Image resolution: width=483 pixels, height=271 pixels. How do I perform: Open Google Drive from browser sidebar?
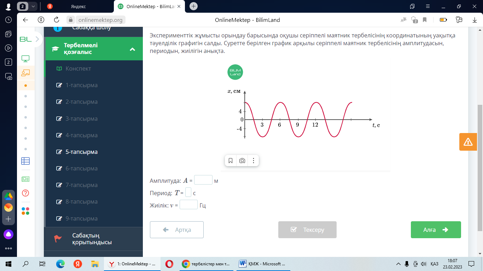pyautogui.click(x=8, y=197)
